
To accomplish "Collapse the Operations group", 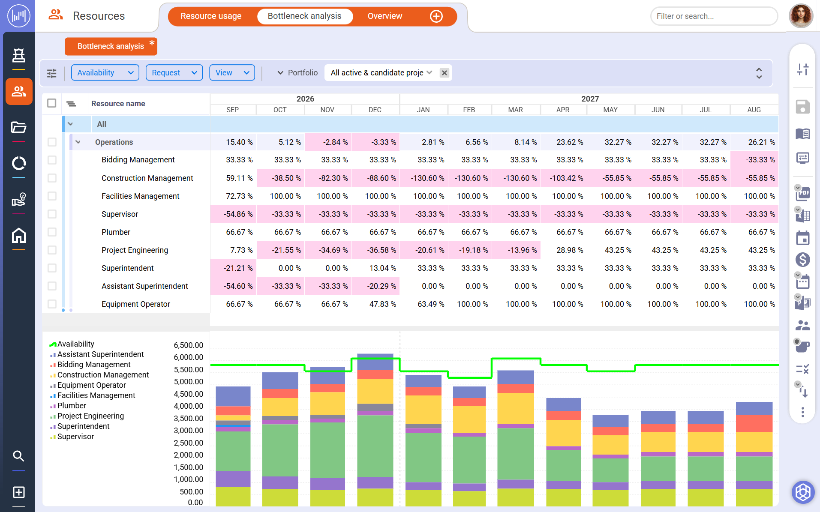I will point(78,142).
